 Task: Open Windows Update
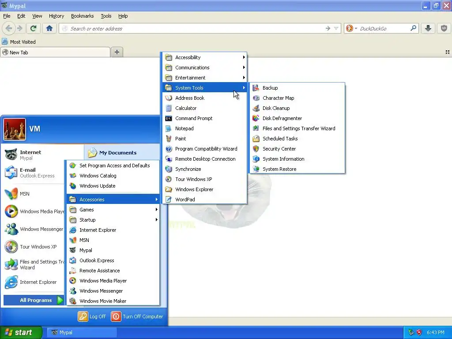[113, 186]
